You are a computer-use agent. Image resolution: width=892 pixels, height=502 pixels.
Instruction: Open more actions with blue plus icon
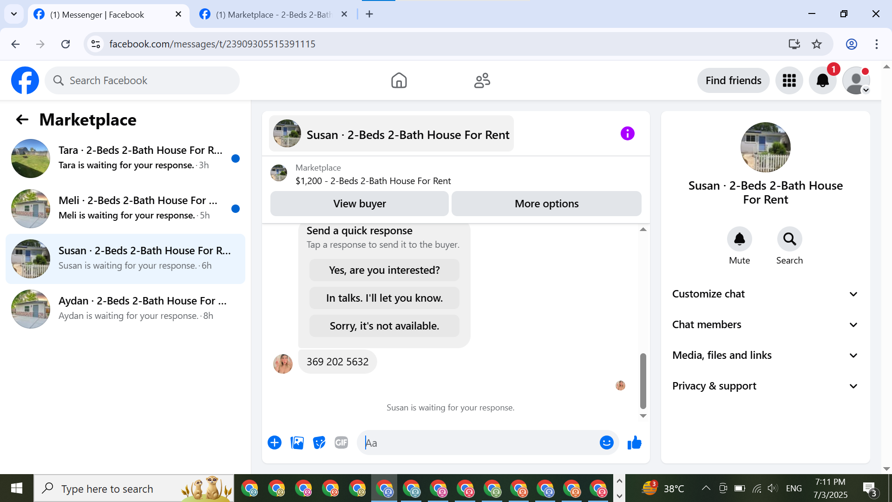pyautogui.click(x=275, y=443)
